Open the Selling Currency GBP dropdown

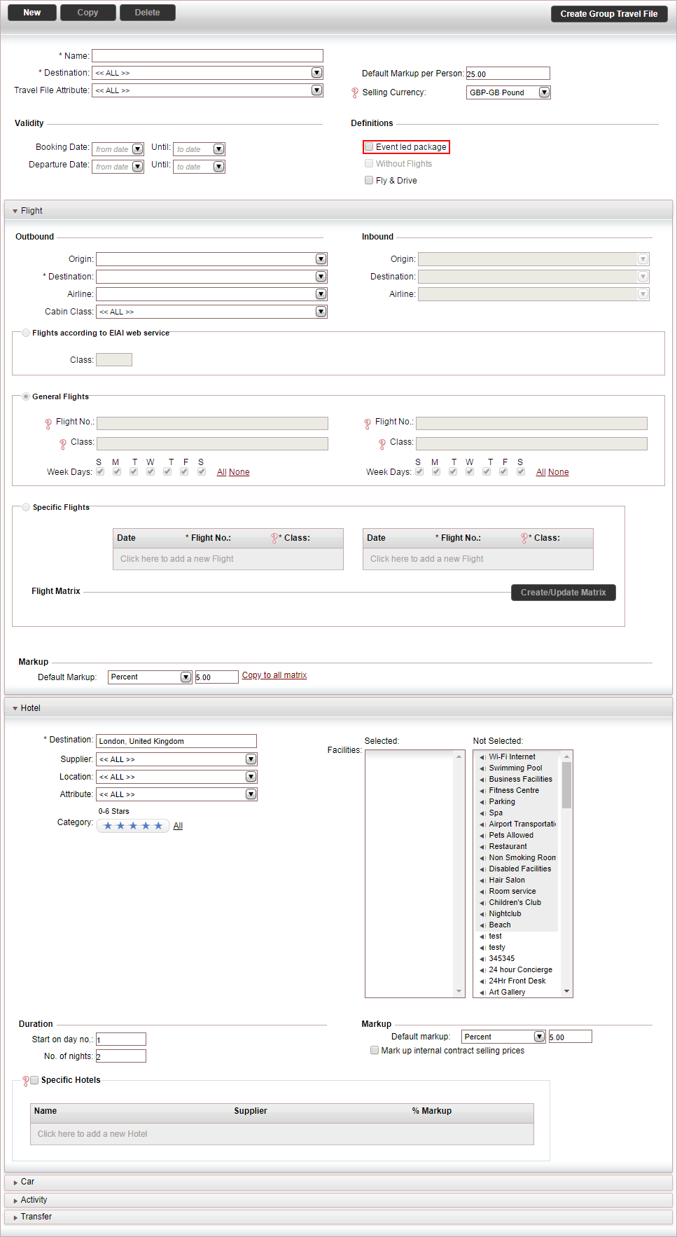544,92
